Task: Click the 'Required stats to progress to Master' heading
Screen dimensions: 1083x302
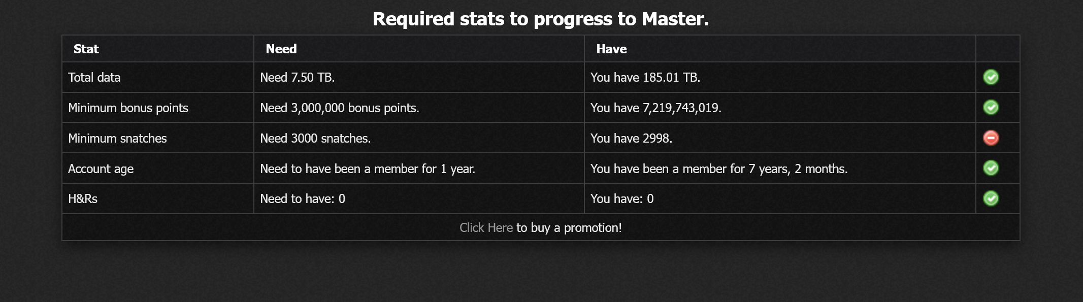Action: (541, 19)
